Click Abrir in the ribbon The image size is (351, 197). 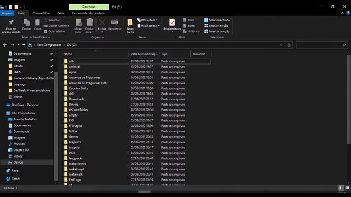coord(190,20)
